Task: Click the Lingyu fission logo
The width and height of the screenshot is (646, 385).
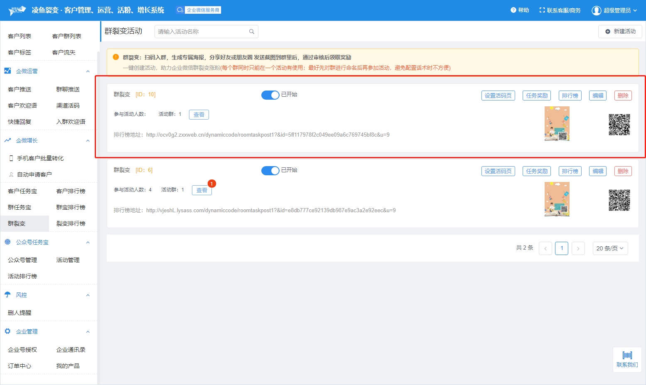Action: point(17,10)
